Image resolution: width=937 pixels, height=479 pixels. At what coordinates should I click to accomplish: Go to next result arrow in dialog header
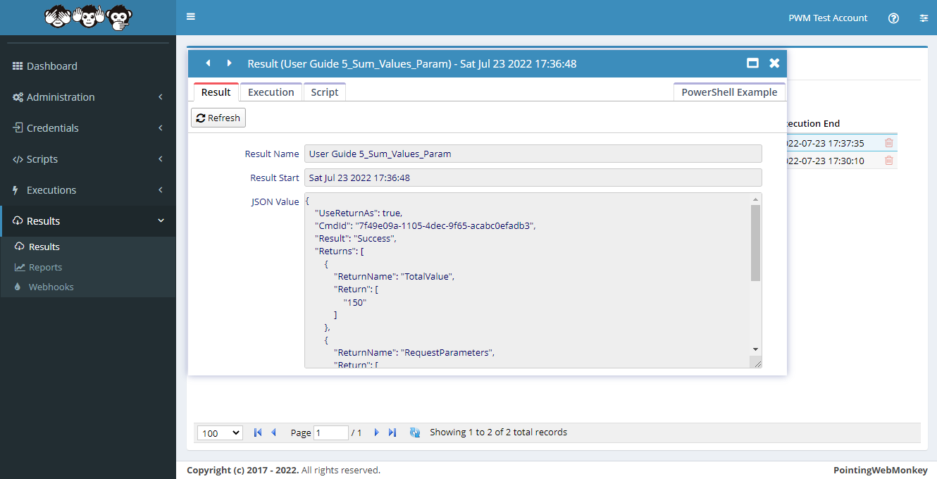pyautogui.click(x=229, y=63)
